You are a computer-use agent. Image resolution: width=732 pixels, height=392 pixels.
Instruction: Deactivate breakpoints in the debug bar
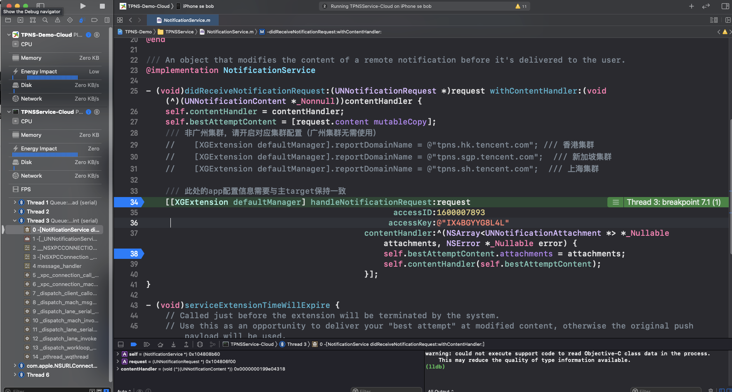133,345
